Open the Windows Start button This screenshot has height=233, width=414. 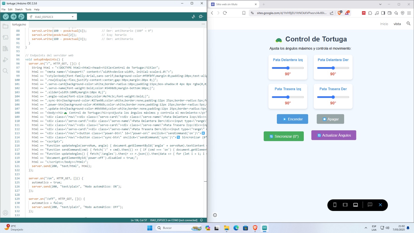[x=150, y=228]
